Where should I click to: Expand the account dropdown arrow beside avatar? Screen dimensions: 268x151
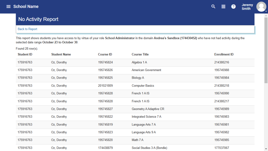(x=266, y=12)
